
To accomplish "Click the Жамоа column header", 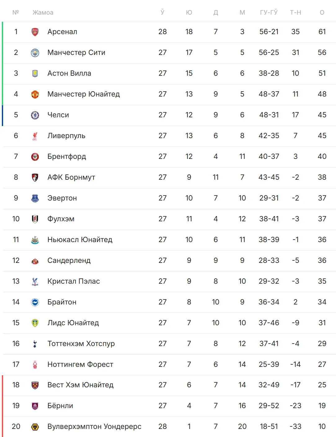I will [x=43, y=12].
